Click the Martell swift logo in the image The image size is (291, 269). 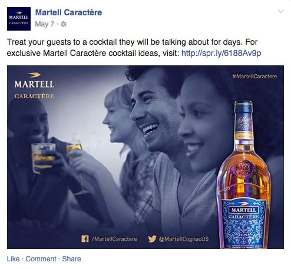coord(34,75)
